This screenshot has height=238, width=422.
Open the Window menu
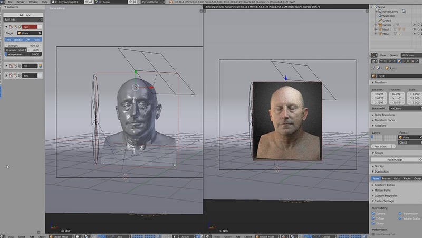coord(33,2)
